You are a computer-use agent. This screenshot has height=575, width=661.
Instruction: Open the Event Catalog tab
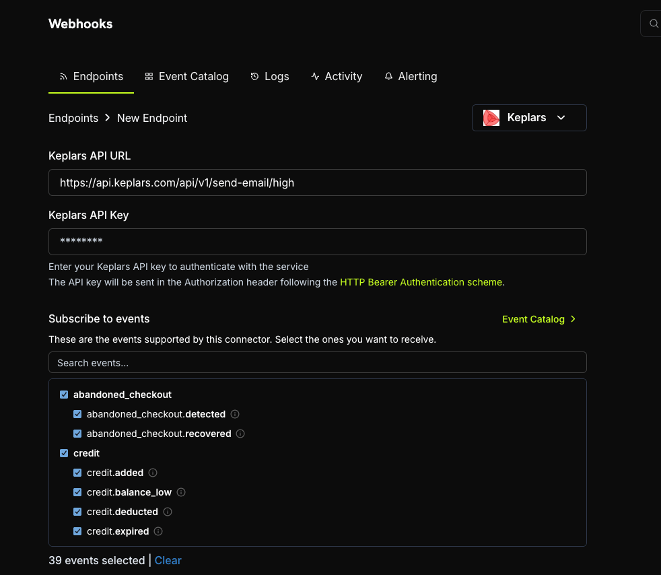pyautogui.click(x=186, y=76)
